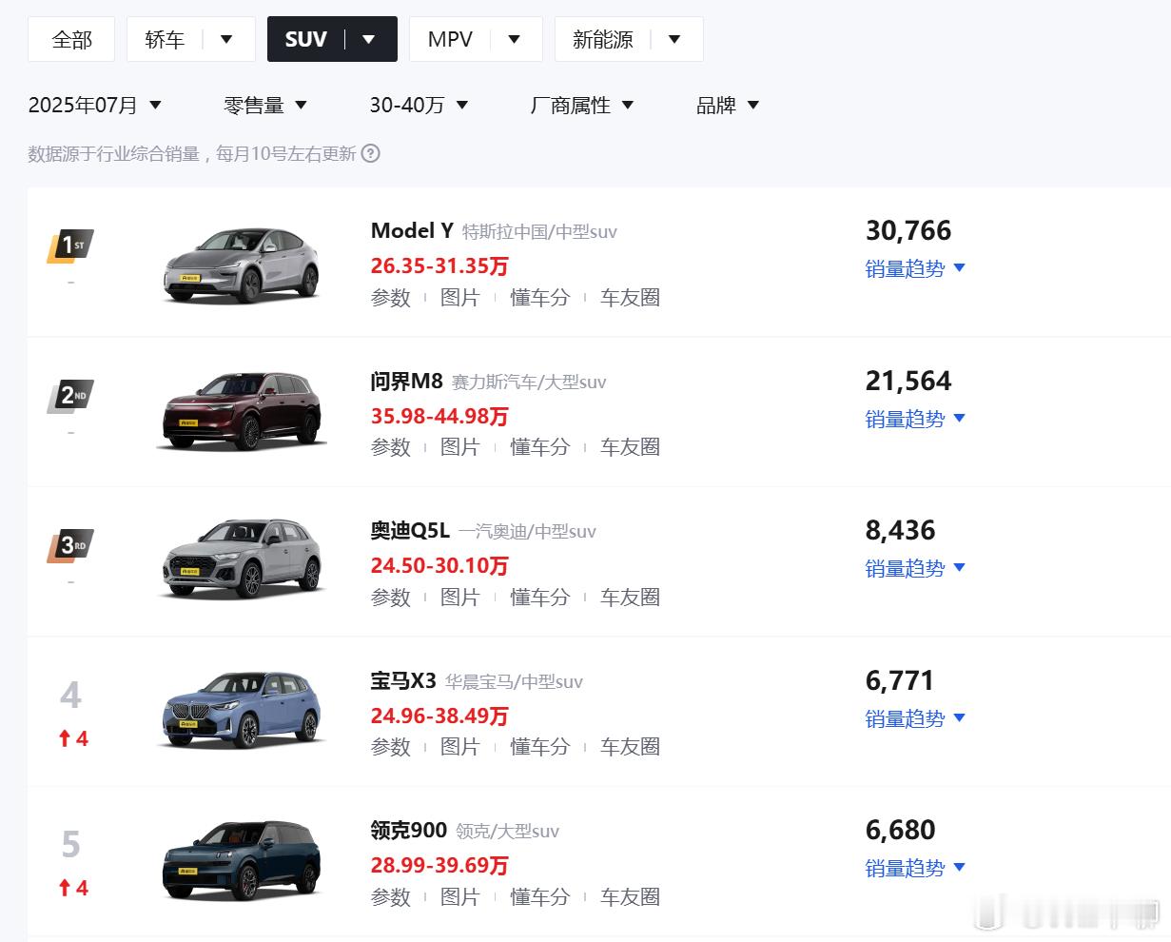Click the sales figure 30,766

click(x=908, y=230)
